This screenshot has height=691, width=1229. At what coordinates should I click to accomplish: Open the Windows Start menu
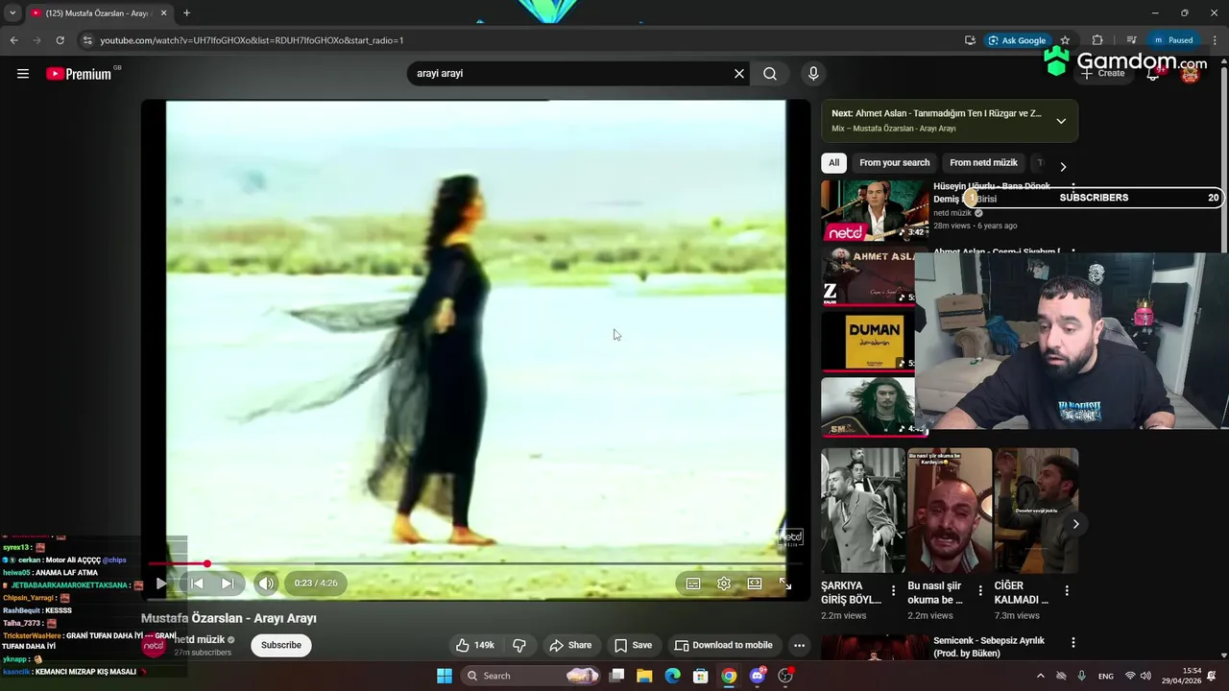445,676
